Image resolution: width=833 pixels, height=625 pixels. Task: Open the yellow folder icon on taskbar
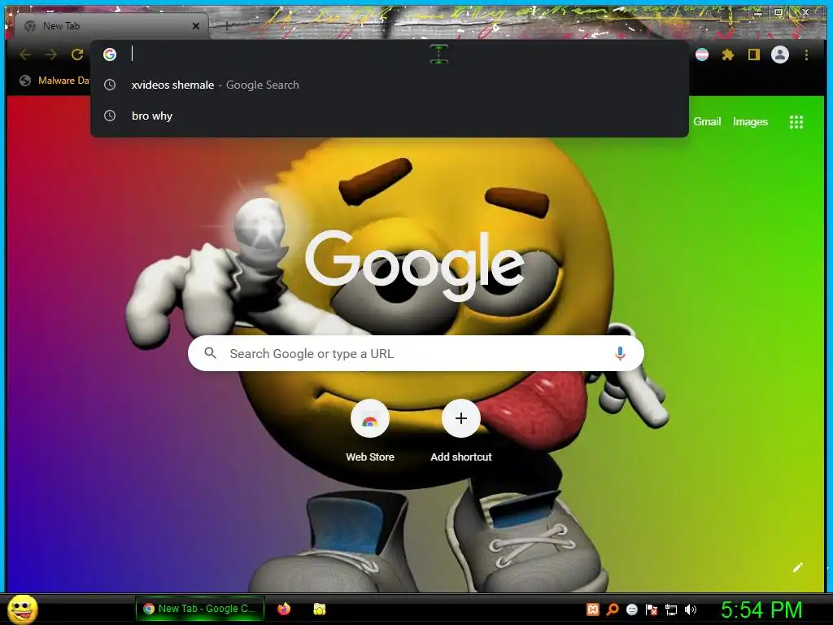click(319, 609)
